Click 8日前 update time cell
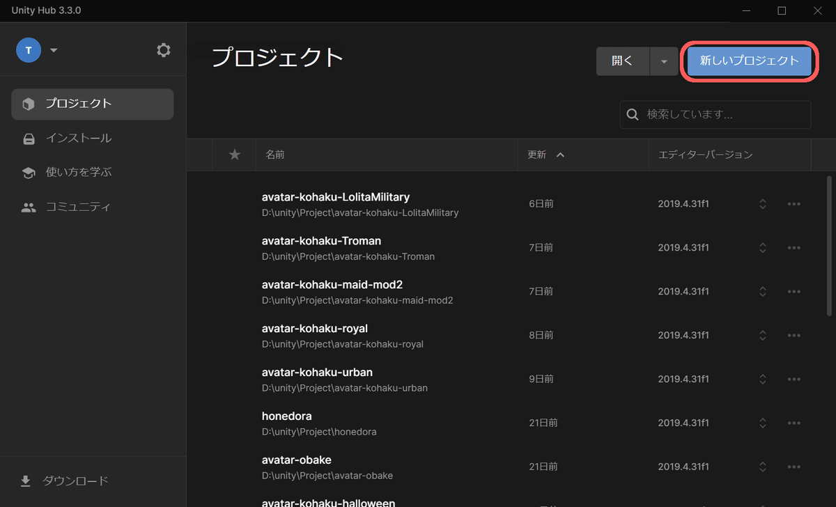Viewport: 836px width, 507px height. click(541, 336)
